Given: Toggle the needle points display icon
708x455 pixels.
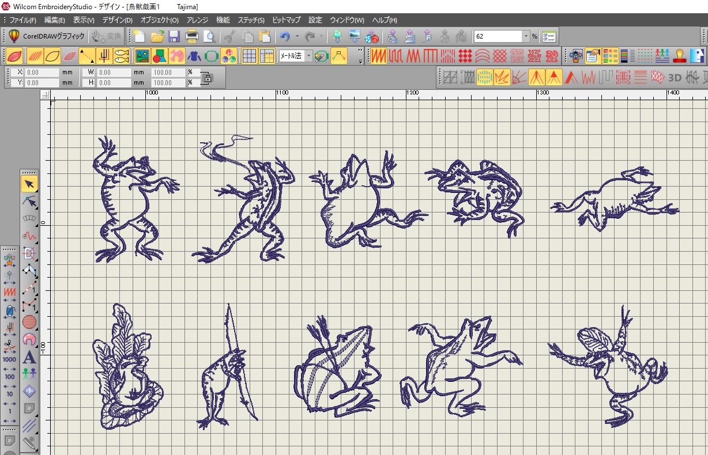Looking at the screenshot, I should [x=70, y=56].
